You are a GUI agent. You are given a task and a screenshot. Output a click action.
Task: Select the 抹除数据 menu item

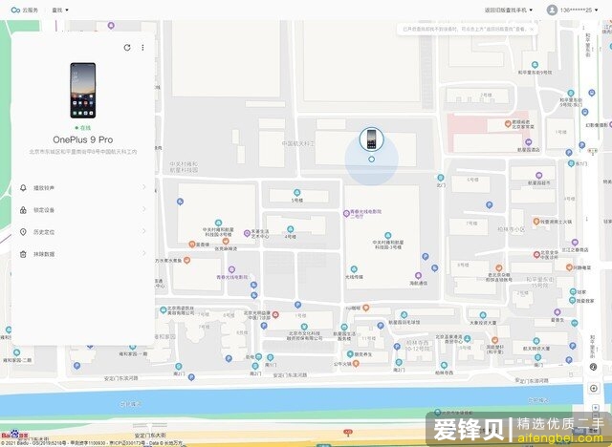coord(44,254)
